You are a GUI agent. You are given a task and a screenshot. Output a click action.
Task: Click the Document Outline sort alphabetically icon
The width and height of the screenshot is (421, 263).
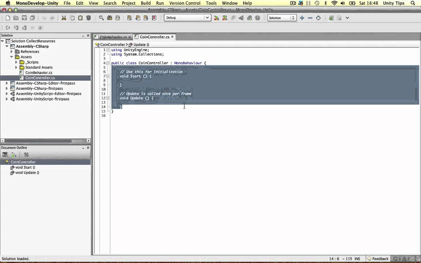coord(14,155)
